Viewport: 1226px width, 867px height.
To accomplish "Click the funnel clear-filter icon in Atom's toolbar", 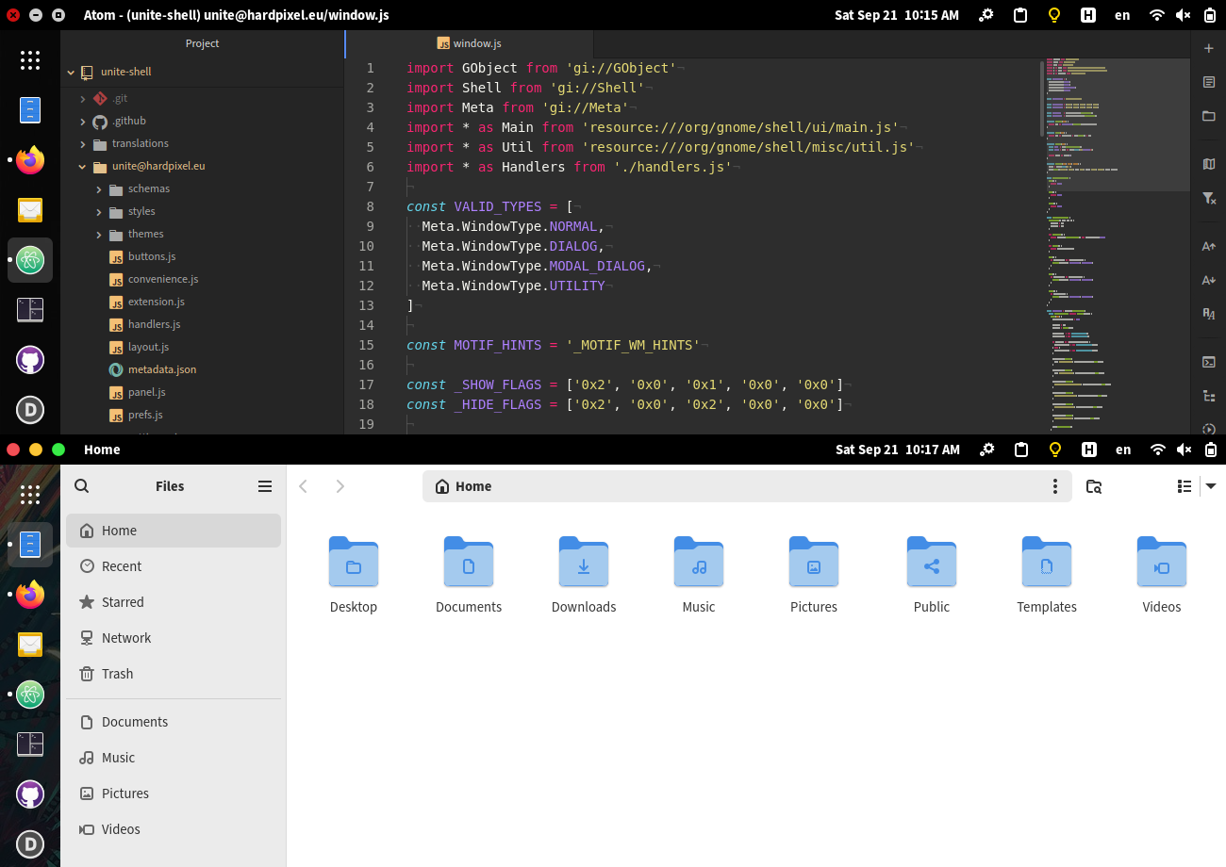I will coord(1208,198).
